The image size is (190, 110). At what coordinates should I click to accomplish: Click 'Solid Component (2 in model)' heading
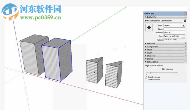tap(158, 21)
